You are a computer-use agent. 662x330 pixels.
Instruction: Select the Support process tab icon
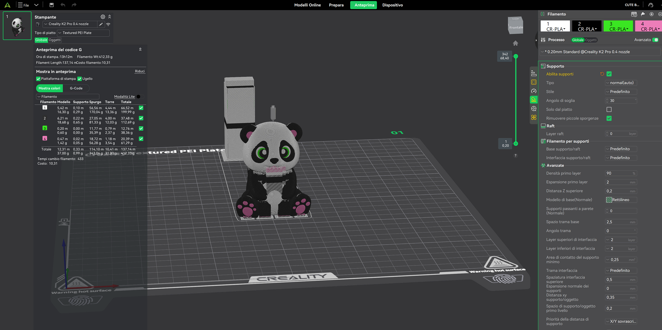[x=534, y=100]
